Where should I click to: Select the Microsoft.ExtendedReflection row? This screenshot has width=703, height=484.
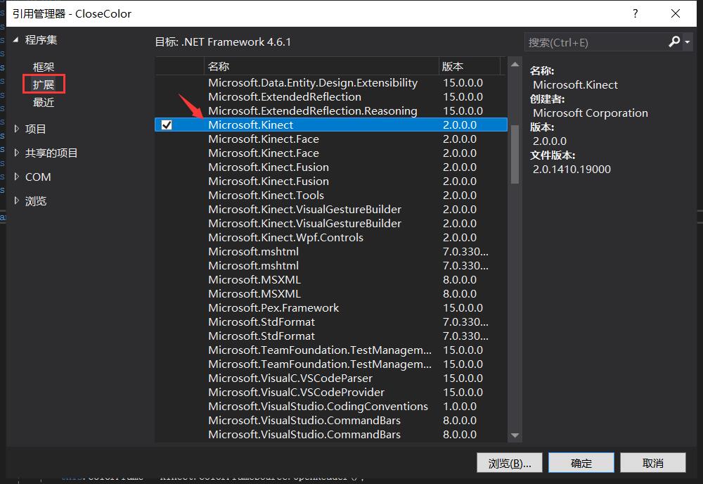[x=331, y=96]
